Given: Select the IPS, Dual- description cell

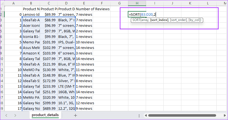Looking at the screenshot, I should coord(67,42).
